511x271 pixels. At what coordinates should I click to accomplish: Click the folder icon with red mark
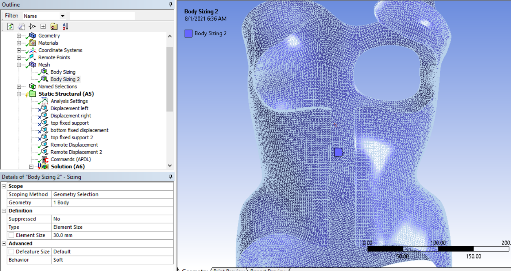tap(54, 27)
